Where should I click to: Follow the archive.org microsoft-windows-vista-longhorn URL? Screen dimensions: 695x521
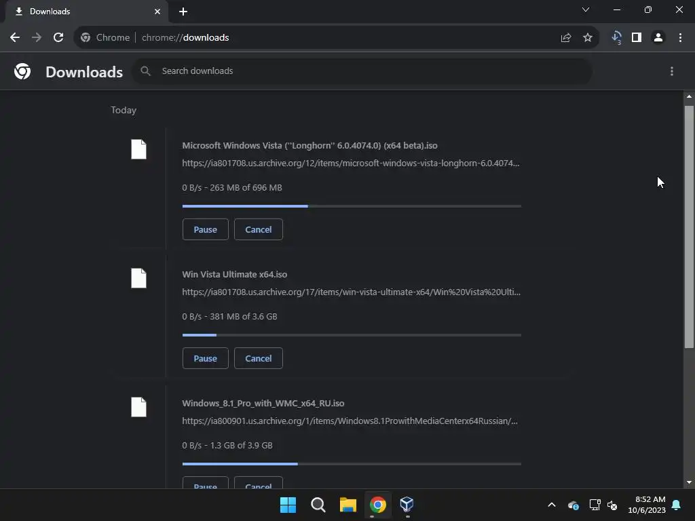tap(351, 163)
